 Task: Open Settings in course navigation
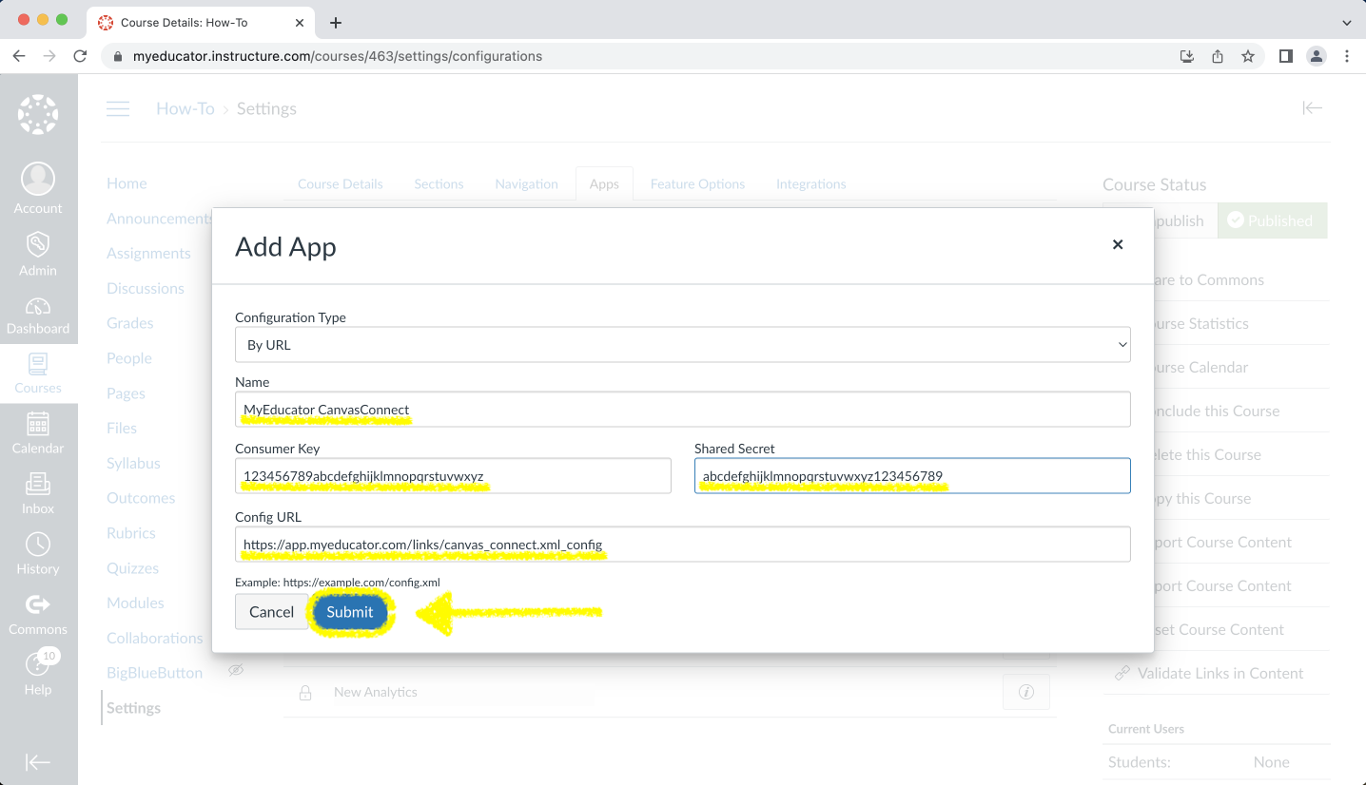pos(133,708)
